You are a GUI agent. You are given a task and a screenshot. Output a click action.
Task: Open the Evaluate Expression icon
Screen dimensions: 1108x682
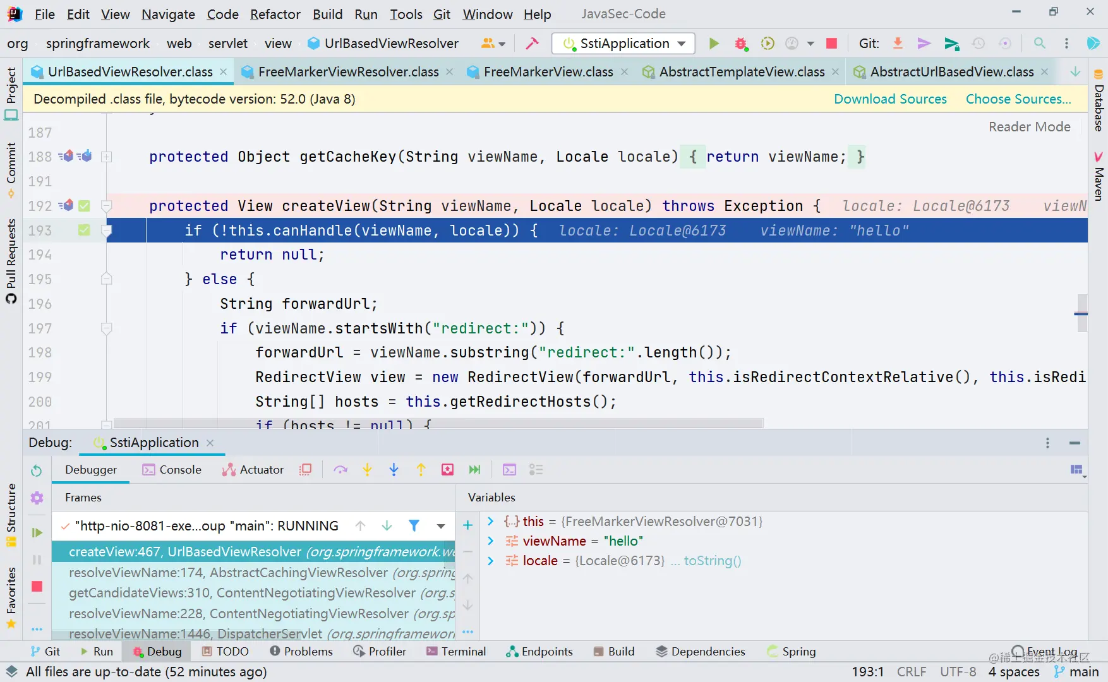509,470
